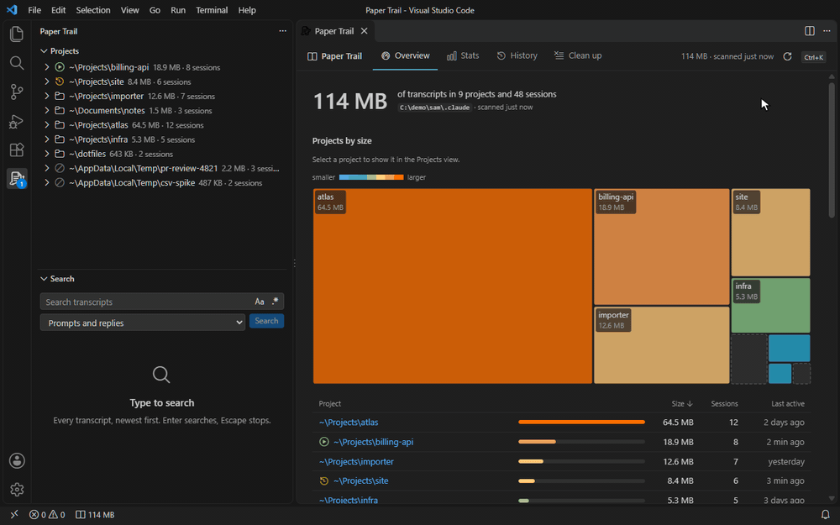
Task: Expand the ~\Projects\atlas node in the Projects tree
Action: point(47,125)
